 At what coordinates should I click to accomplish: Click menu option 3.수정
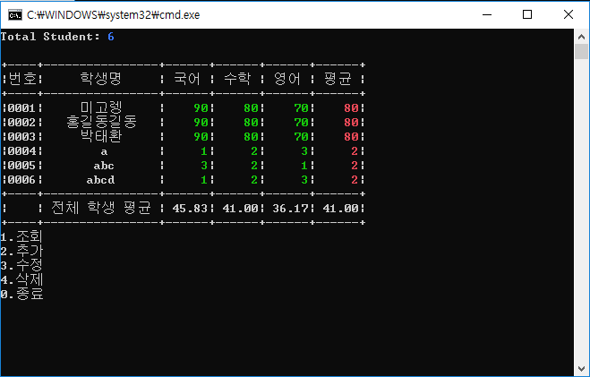21,265
